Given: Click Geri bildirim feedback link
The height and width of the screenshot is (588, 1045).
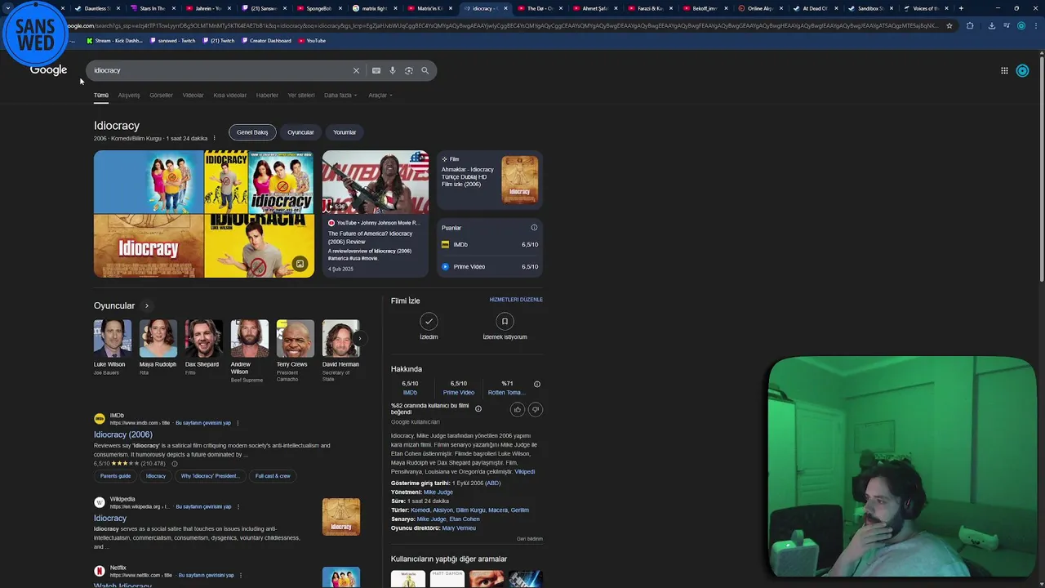Looking at the screenshot, I should (530, 539).
